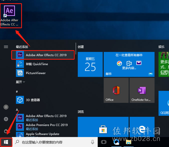169x147 pixels.
Task: Select highlighted Adobe After Effects CC 2019 entry
Action: pos(43,55)
